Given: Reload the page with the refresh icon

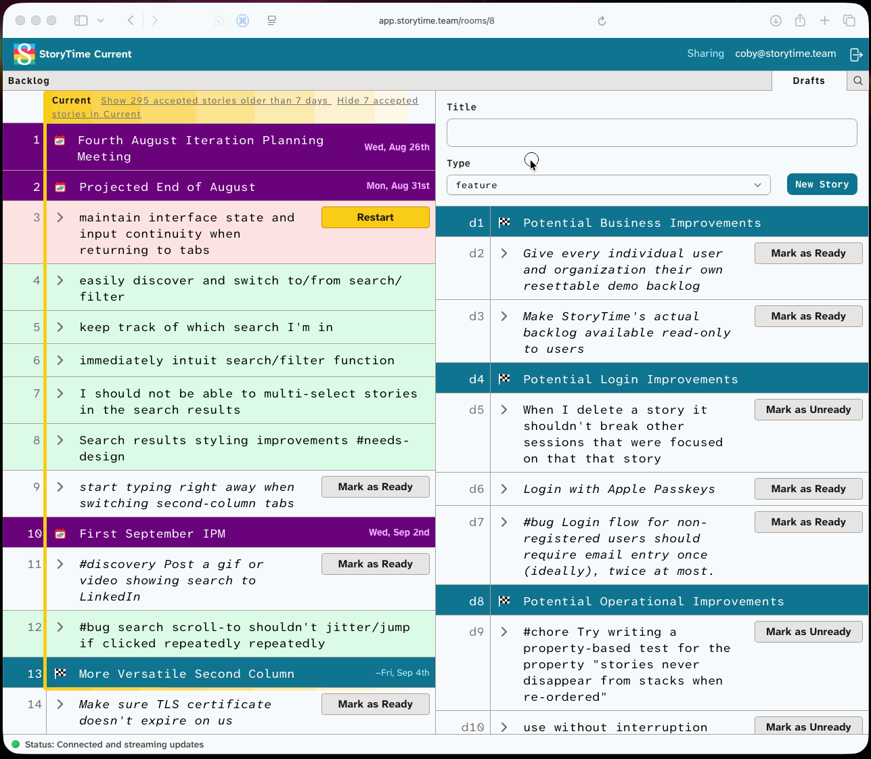Looking at the screenshot, I should tap(602, 21).
